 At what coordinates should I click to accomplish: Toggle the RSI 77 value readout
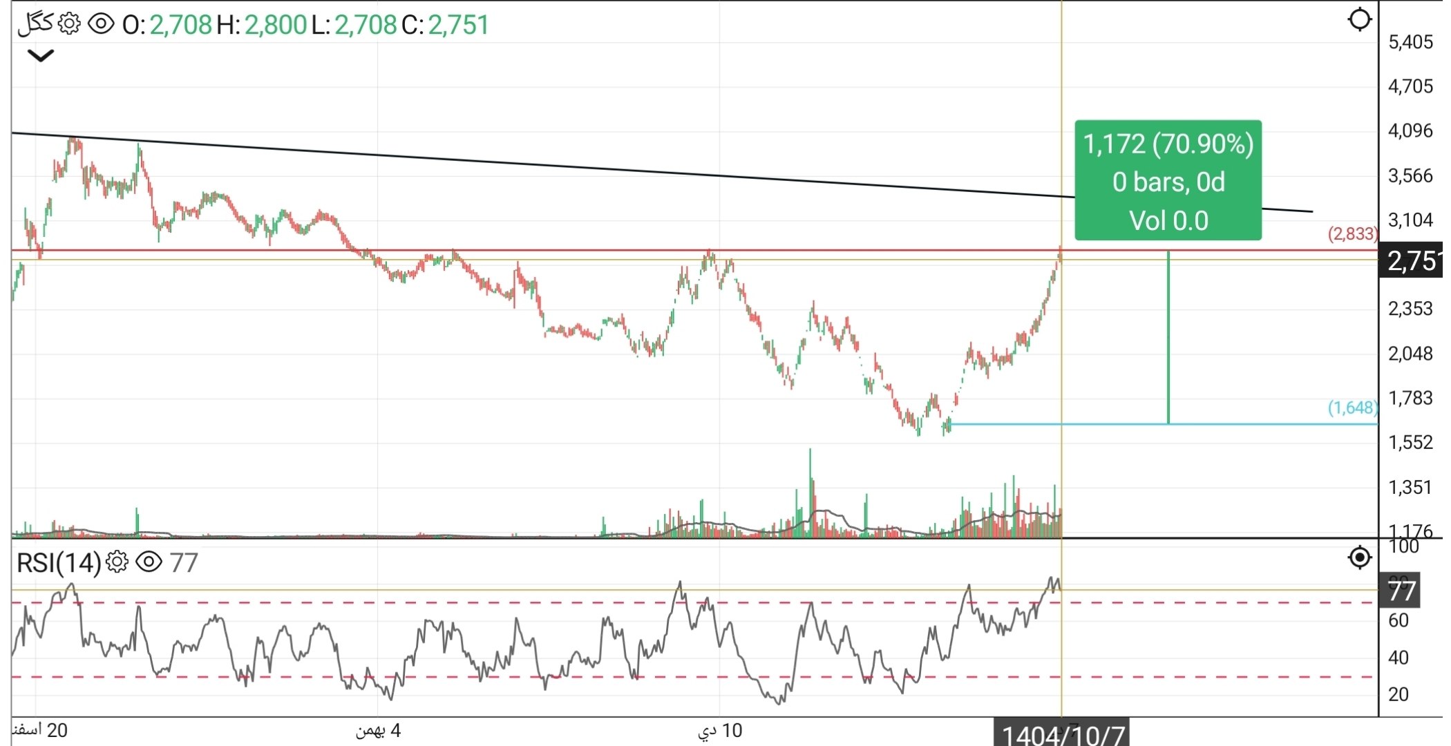pos(184,561)
